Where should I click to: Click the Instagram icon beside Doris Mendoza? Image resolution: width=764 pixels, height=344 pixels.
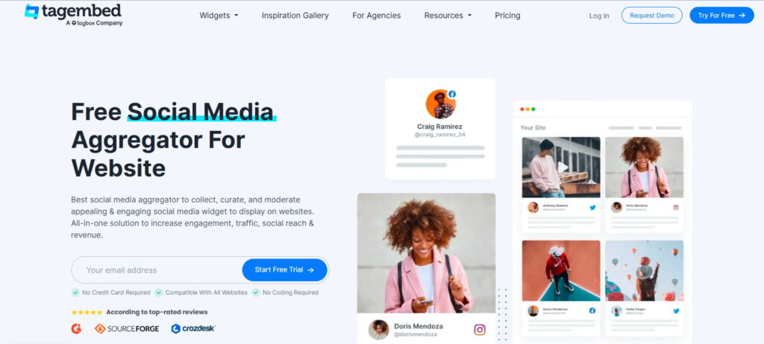coord(480,329)
